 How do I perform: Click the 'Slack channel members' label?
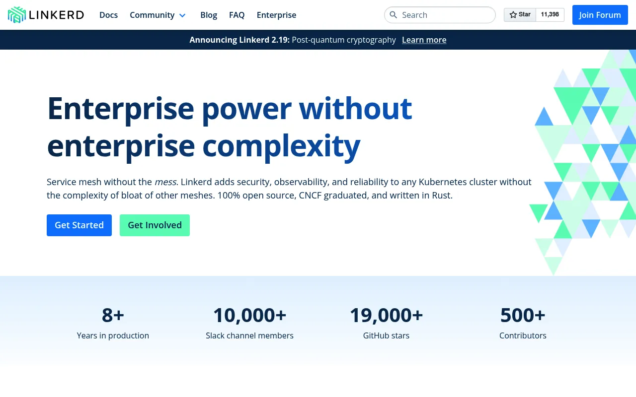click(x=249, y=335)
